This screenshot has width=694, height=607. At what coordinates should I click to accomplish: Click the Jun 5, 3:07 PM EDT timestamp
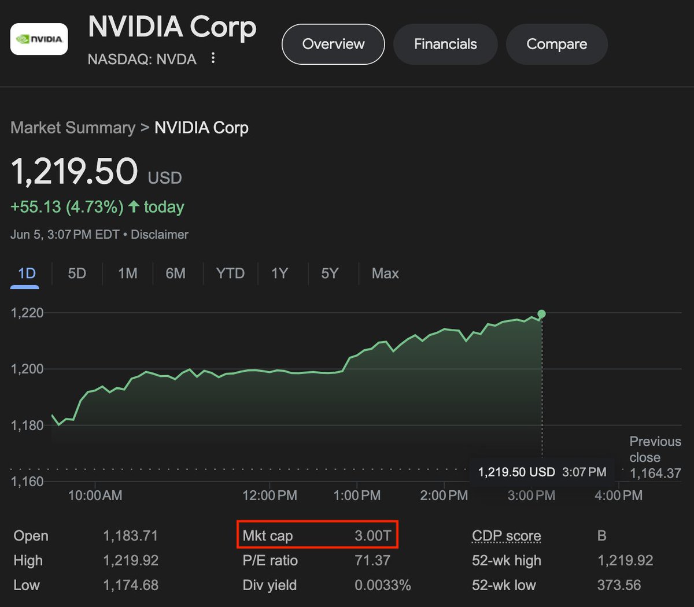[65, 235]
